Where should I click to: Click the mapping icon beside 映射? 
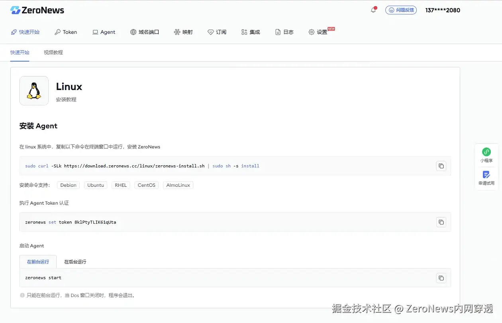pyautogui.click(x=177, y=32)
